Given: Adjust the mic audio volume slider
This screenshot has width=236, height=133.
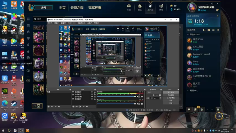Looking at the screenshot, I should pos(117,104).
